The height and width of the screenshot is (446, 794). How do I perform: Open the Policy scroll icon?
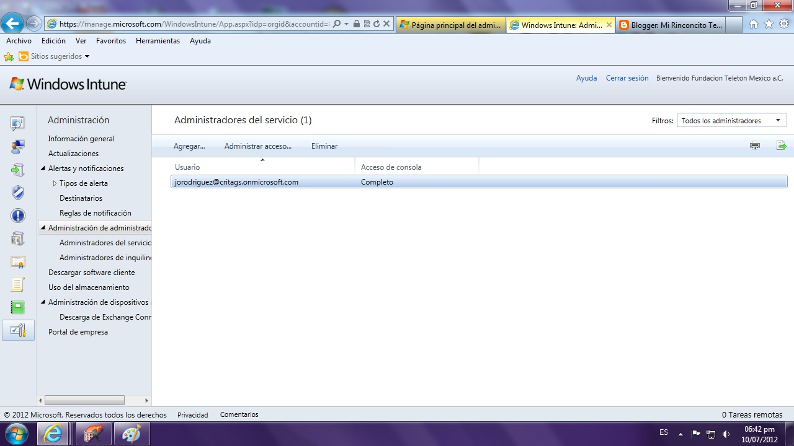(18, 285)
